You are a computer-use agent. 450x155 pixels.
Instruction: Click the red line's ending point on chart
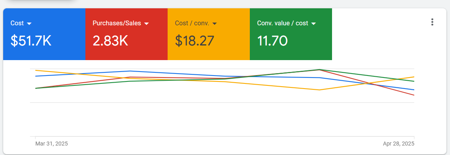pos(414,95)
